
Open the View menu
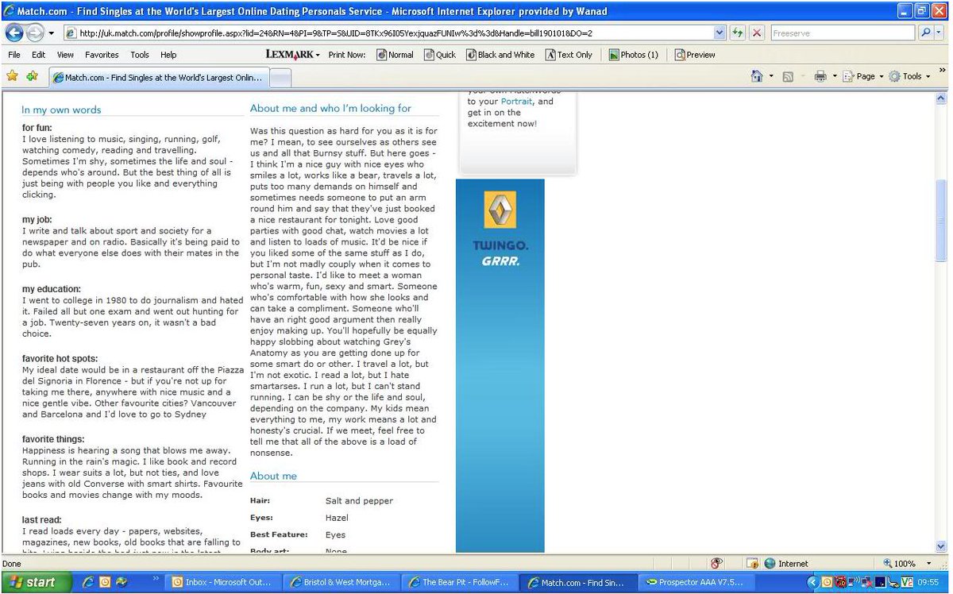[65, 55]
